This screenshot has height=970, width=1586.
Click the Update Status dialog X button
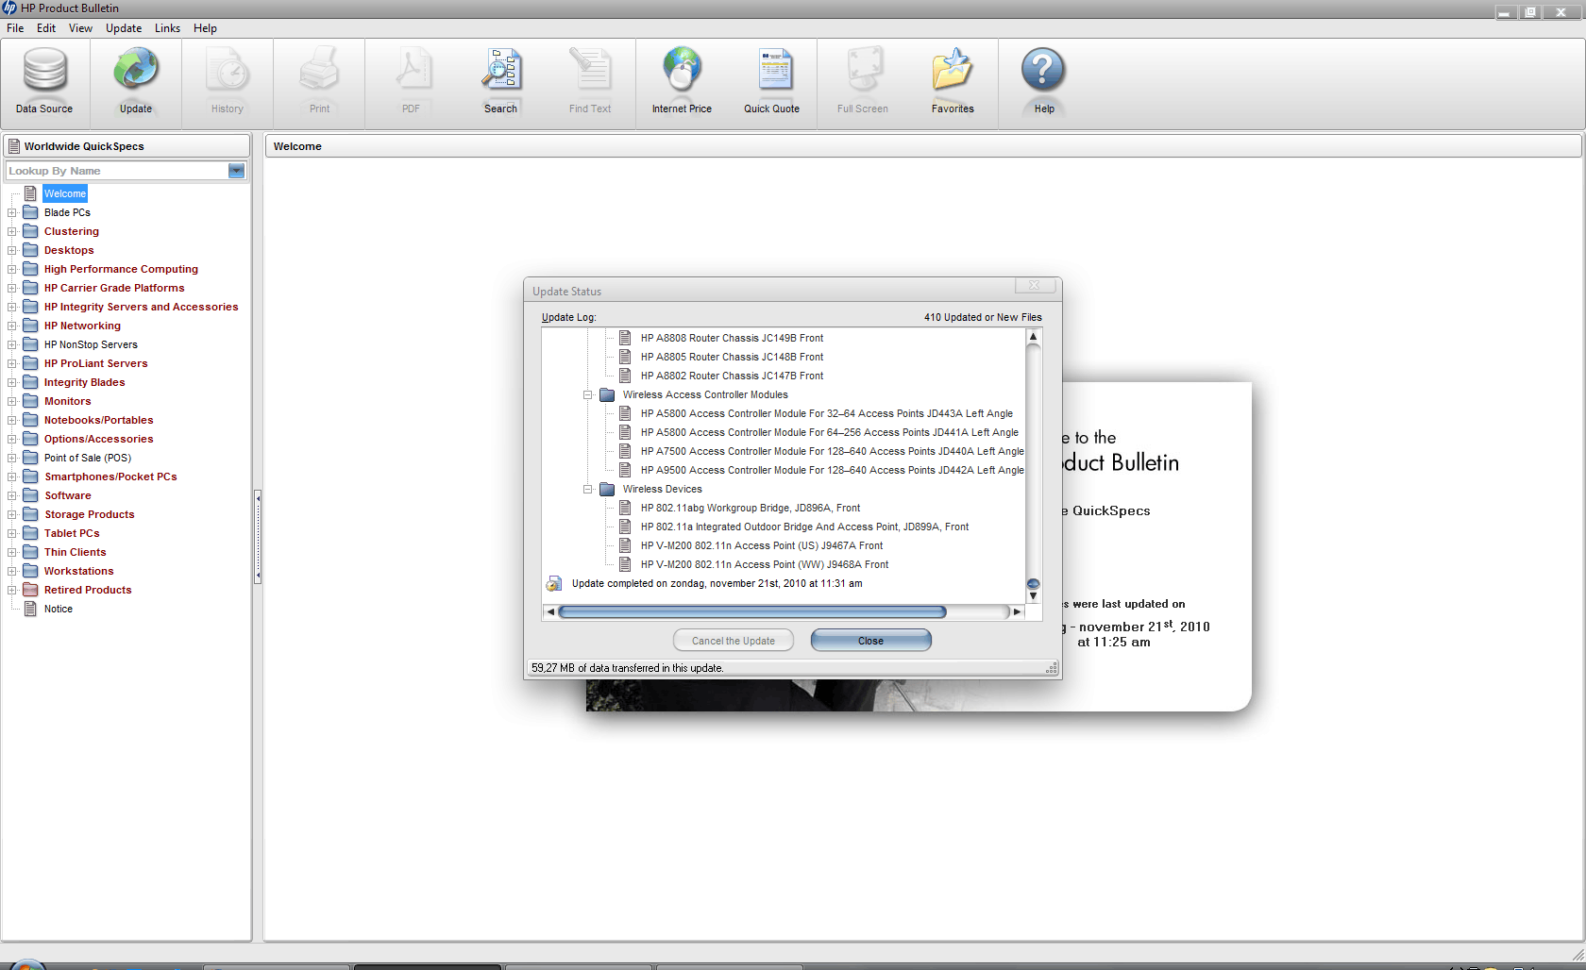[x=1035, y=285]
